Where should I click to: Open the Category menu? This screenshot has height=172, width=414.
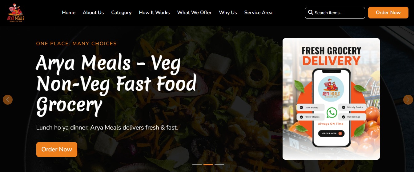(121, 13)
